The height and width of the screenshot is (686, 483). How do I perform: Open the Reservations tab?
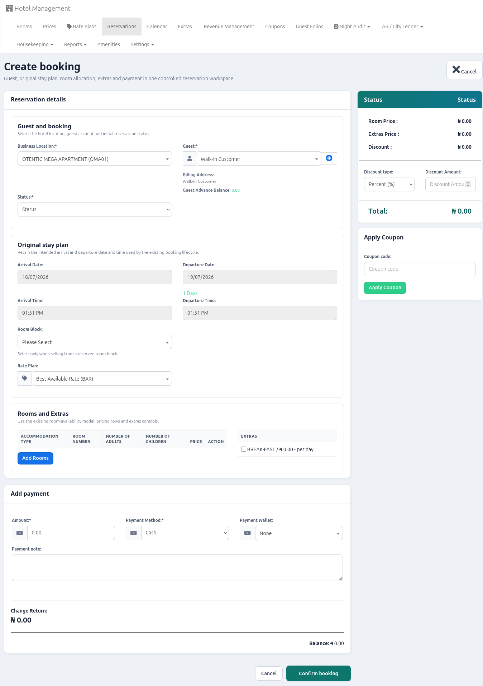122,27
